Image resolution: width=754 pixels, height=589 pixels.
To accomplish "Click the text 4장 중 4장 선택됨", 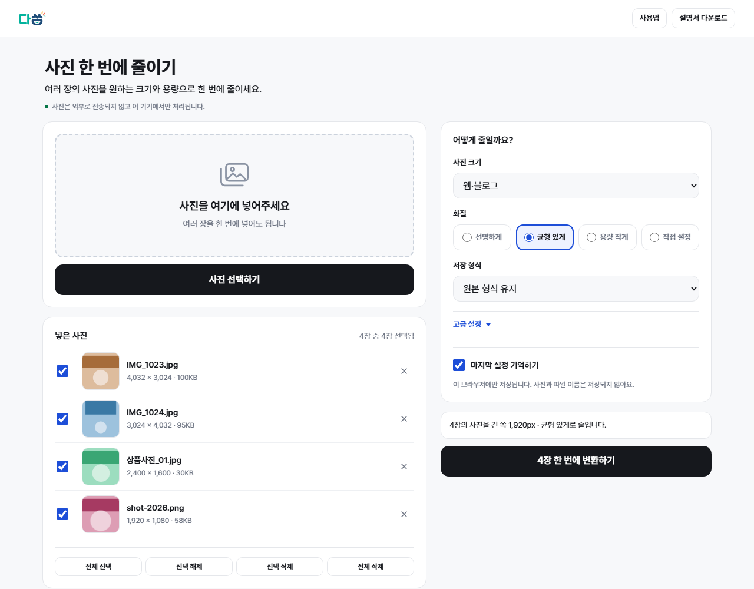I will (x=386, y=336).
